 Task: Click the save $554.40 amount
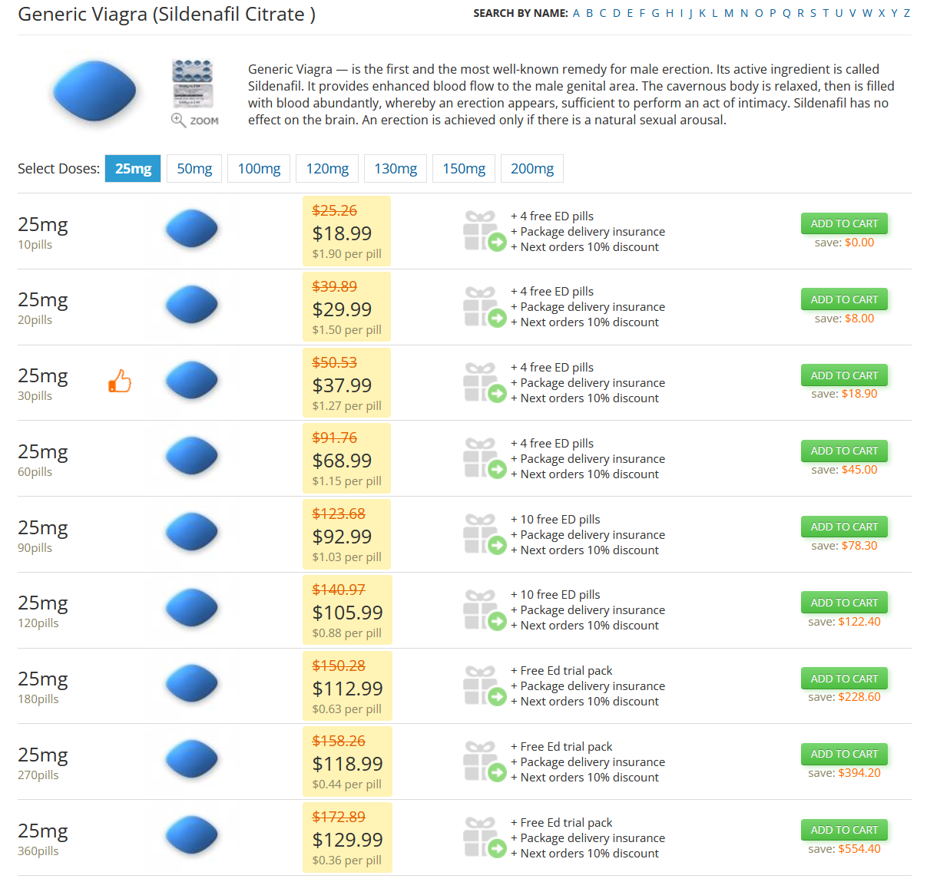[859, 849]
